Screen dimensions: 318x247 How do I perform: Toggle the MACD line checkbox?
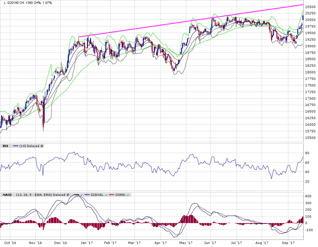tap(81, 195)
